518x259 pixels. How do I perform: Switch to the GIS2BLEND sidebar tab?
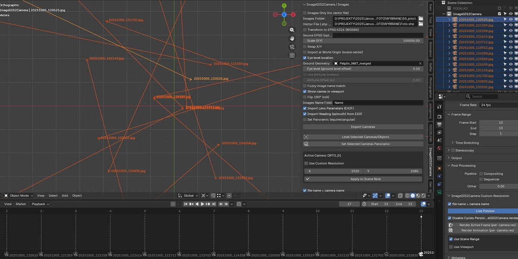click(x=430, y=134)
